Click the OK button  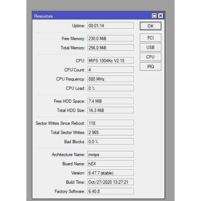(x=150, y=26)
